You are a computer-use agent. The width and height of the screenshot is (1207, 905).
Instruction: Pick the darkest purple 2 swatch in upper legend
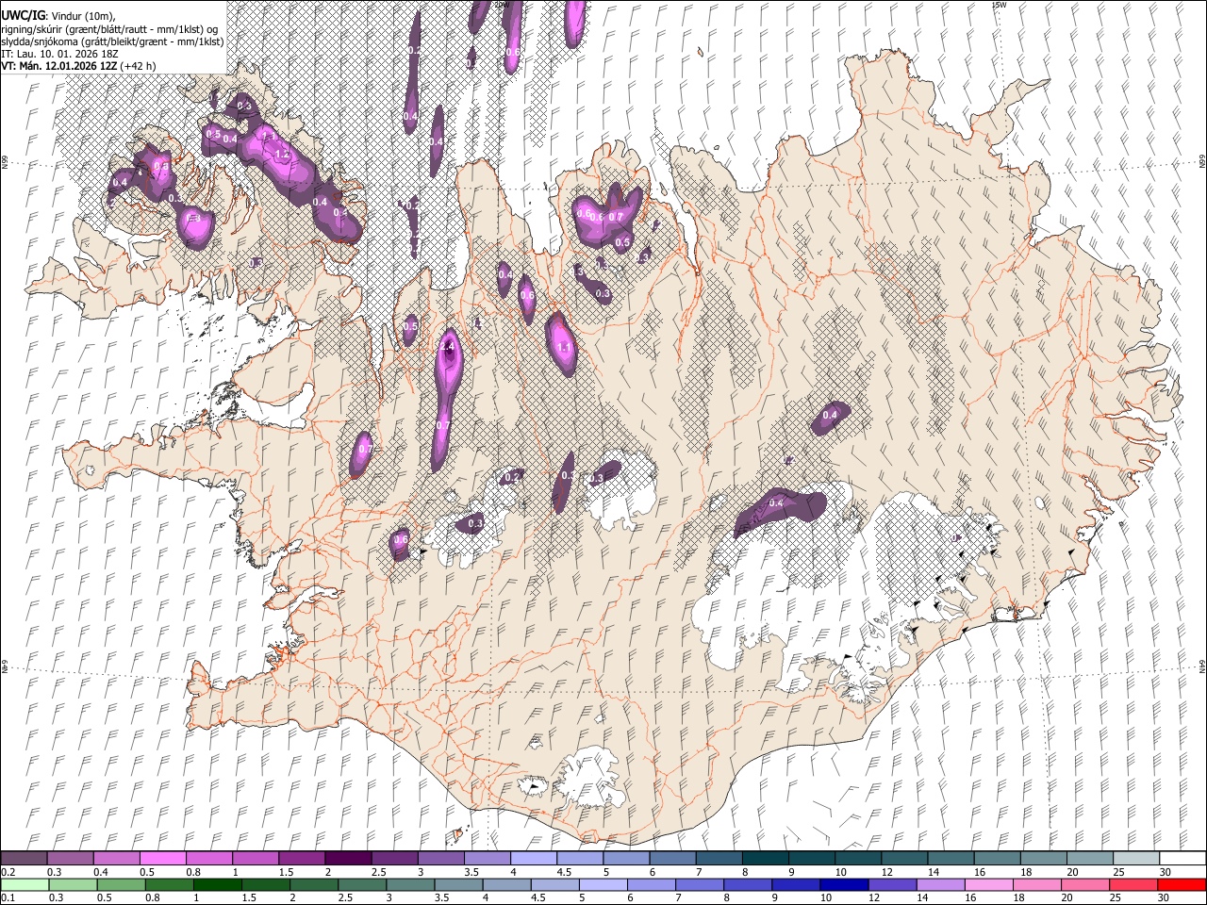(347, 858)
